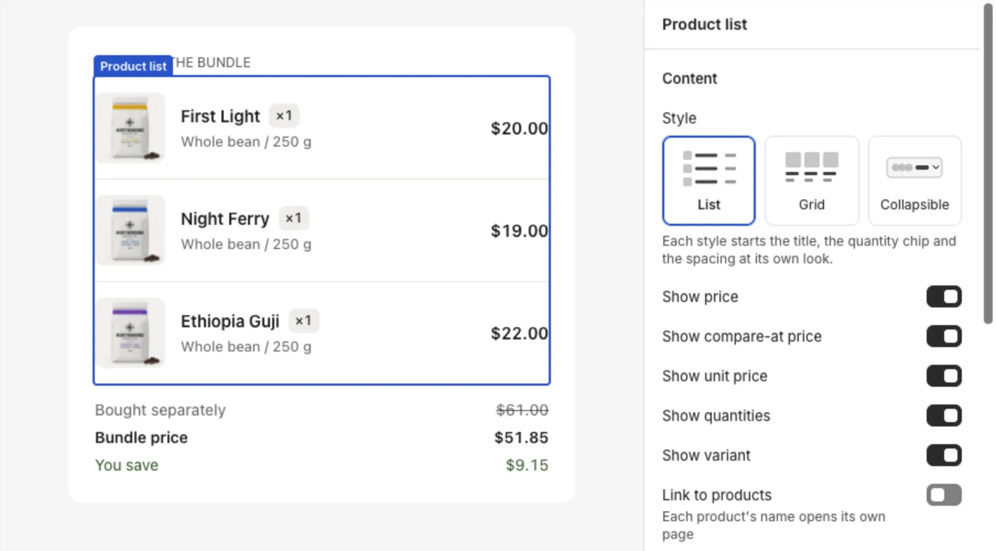996x551 pixels.
Task: Click the Night Ferry product name
Action: [x=225, y=219]
